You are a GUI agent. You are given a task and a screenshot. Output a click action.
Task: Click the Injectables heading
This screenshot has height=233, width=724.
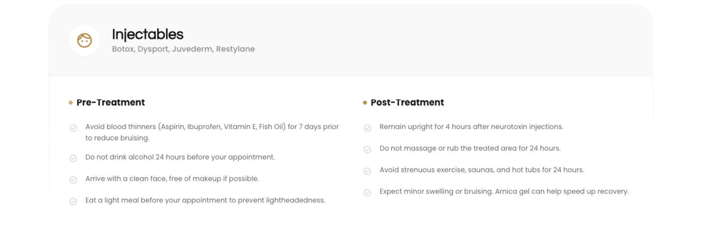point(147,35)
